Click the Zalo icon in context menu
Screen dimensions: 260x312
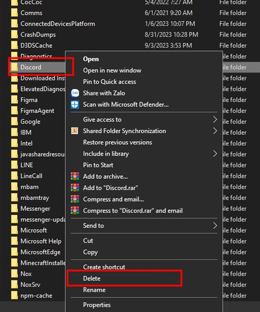pyautogui.click(x=75, y=93)
